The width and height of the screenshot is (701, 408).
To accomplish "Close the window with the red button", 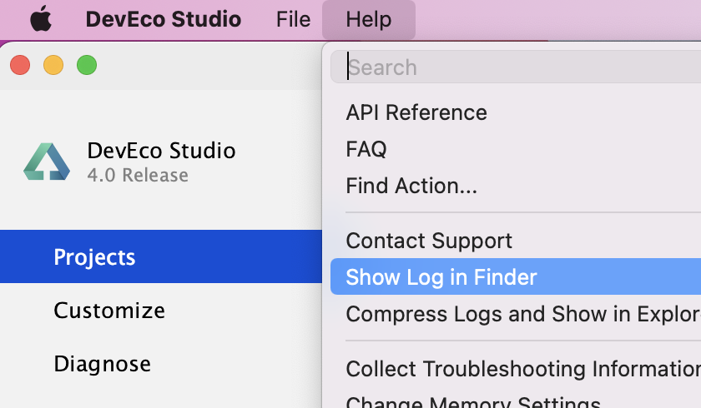I will [x=20, y=65].
